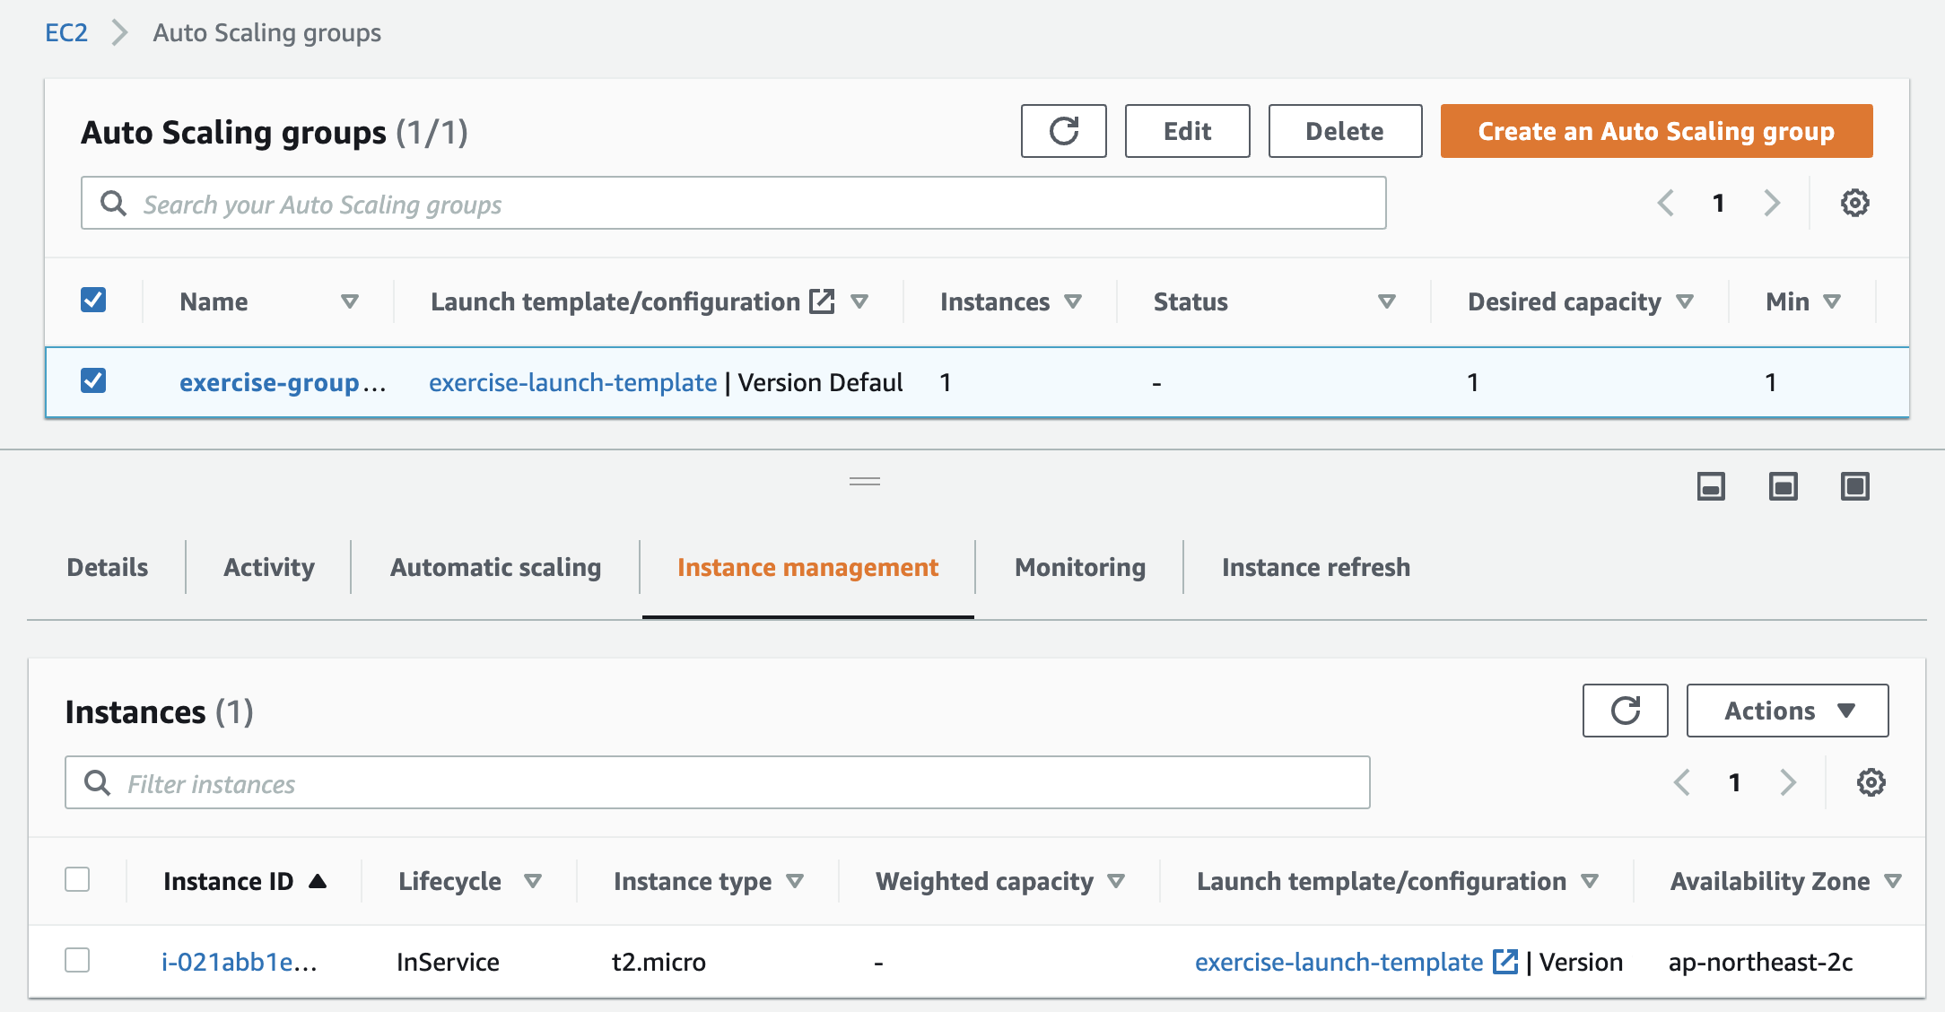This screenshot has height=1012, width=1945.
Task: Refresh the Instances list
Action: tap(1625, 711)
